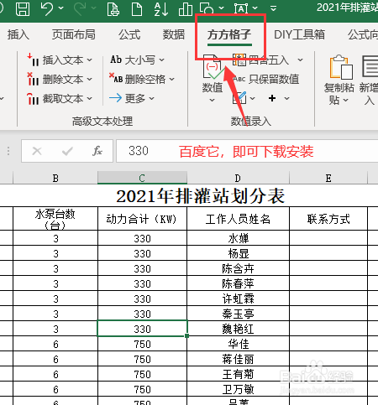Click the 截取文本 icon

pyautogui.click(x=33, y=98)
